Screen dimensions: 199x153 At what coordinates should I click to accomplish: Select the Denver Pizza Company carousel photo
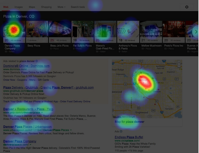click(14, 29)
